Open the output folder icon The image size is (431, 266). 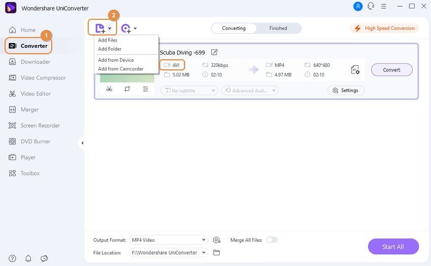pyautogui.click(x=217, y=252)
